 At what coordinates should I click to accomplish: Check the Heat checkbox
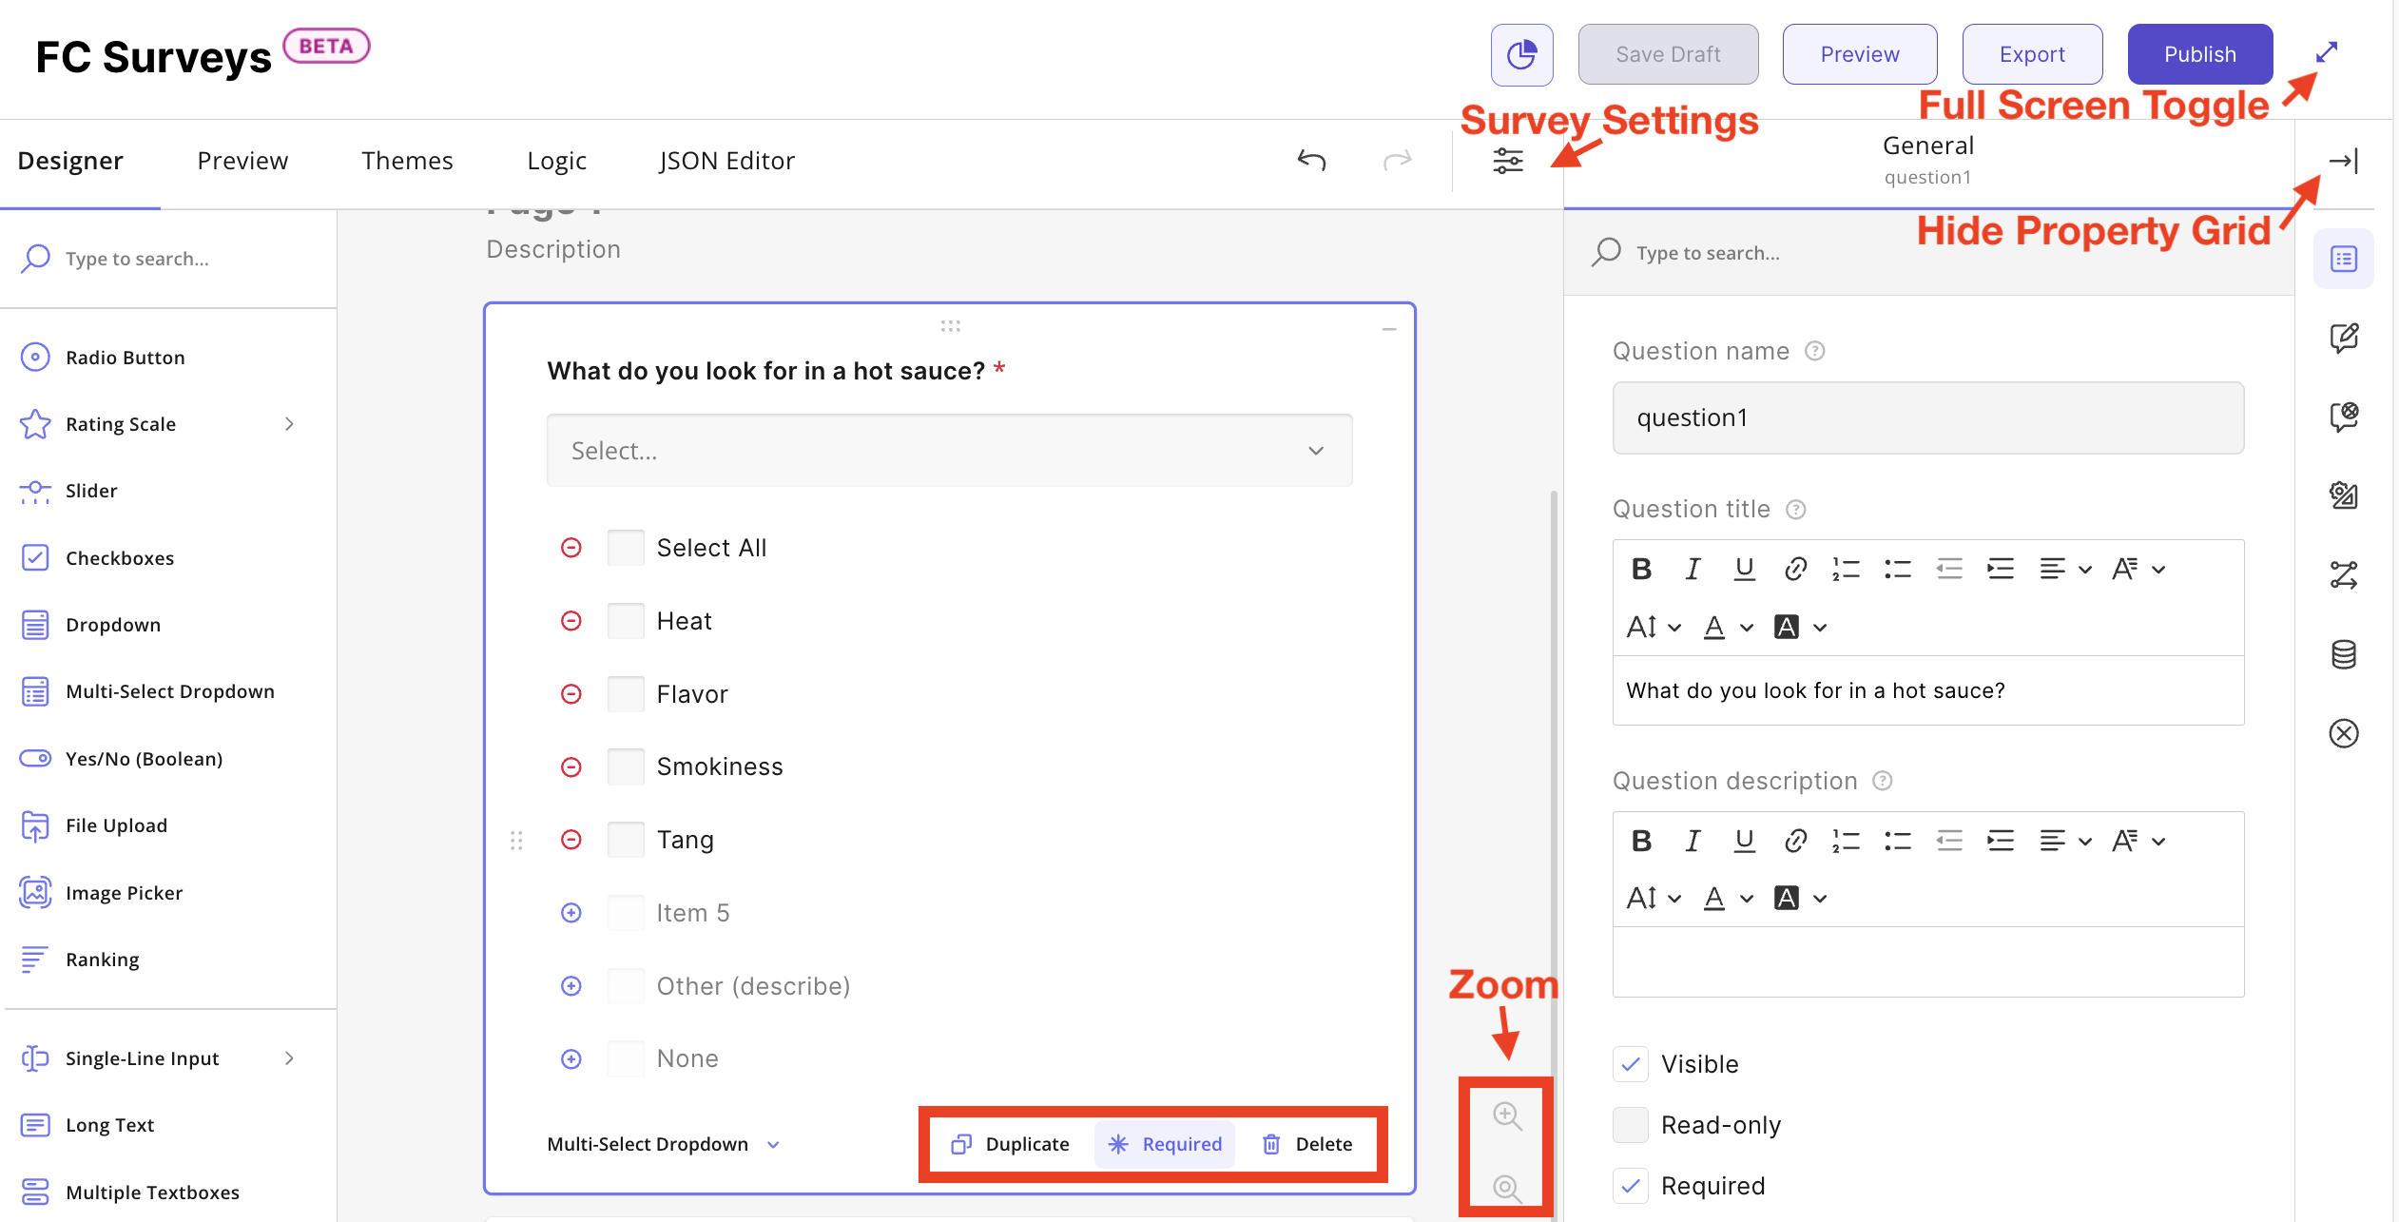626,621
